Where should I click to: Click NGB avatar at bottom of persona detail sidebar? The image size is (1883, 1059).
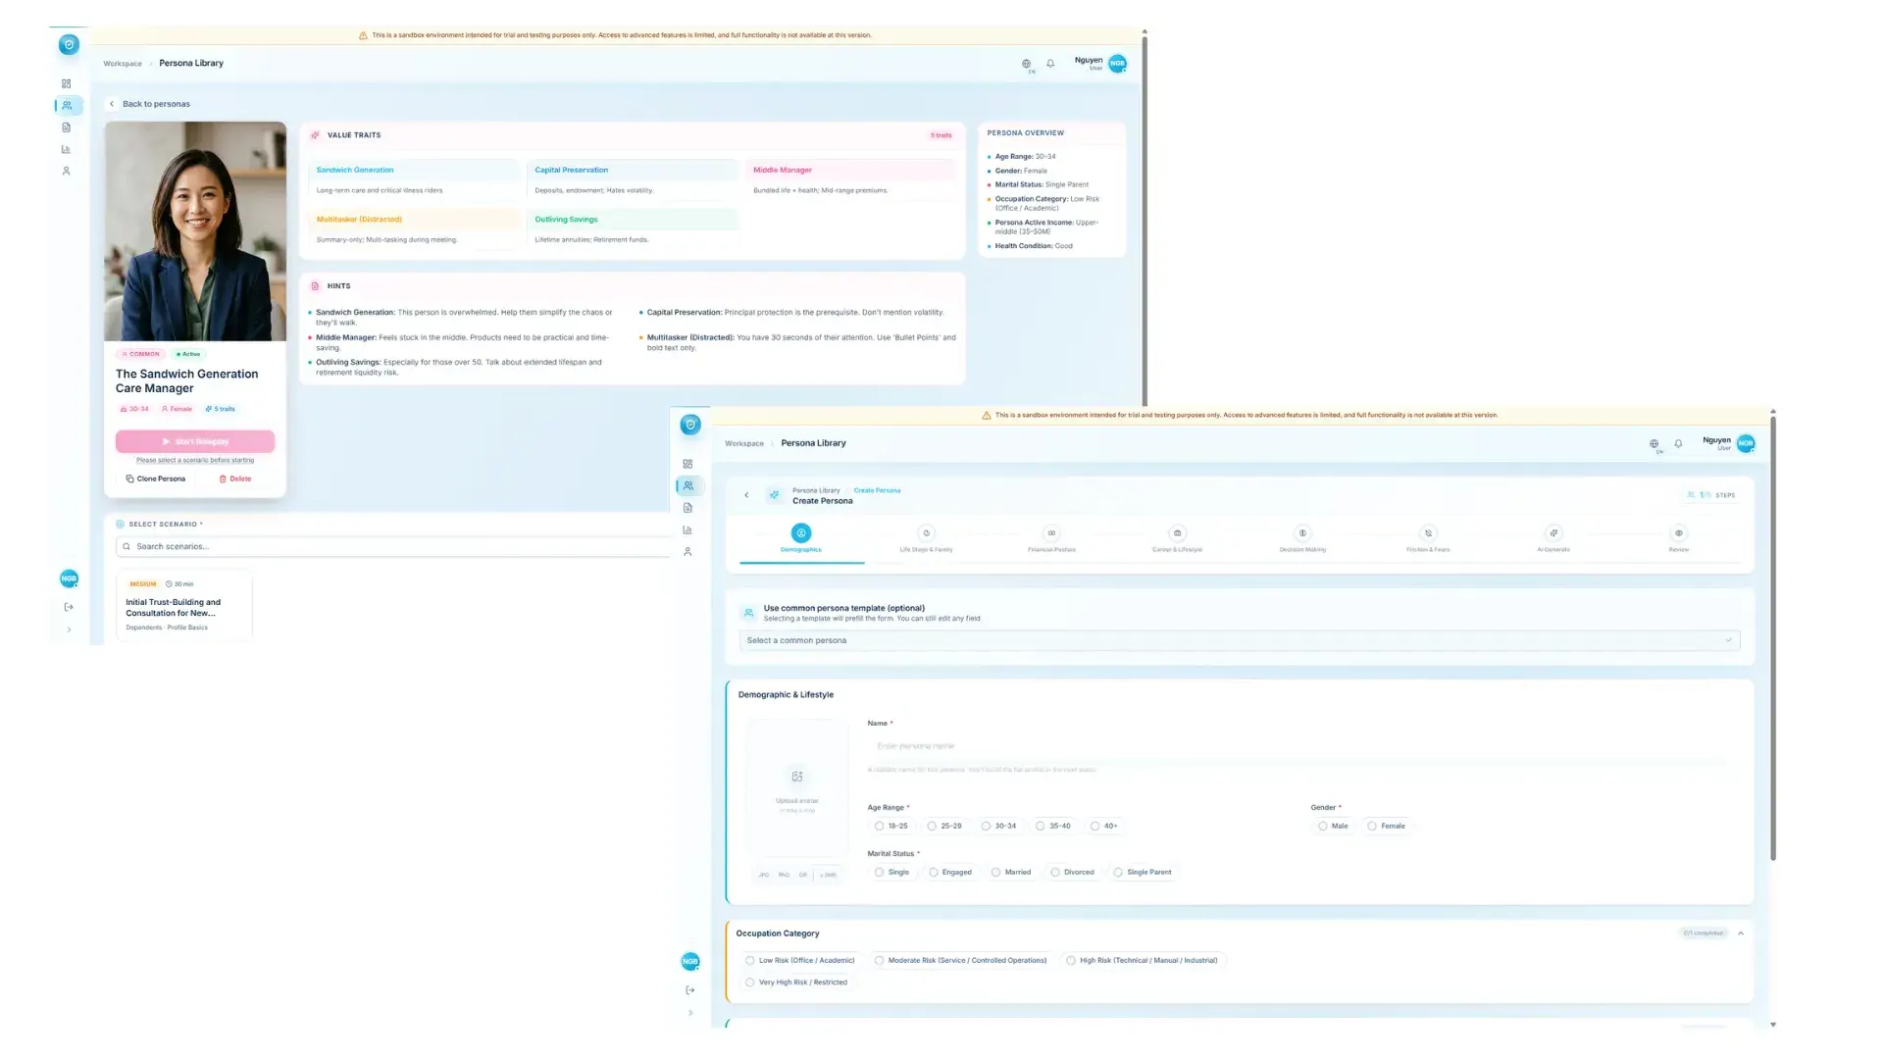(69, 579)
